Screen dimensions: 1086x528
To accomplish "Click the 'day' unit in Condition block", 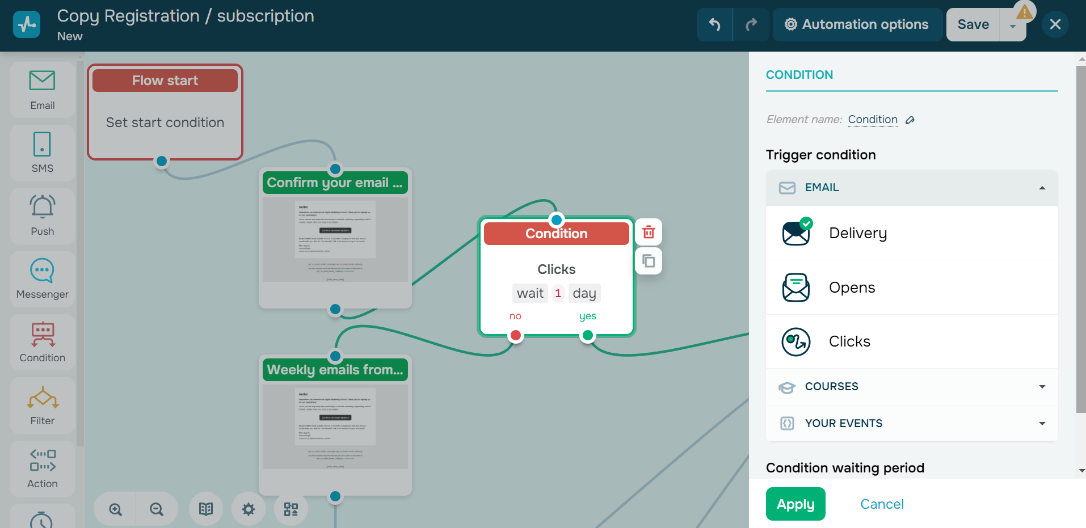I will [584, 293].
